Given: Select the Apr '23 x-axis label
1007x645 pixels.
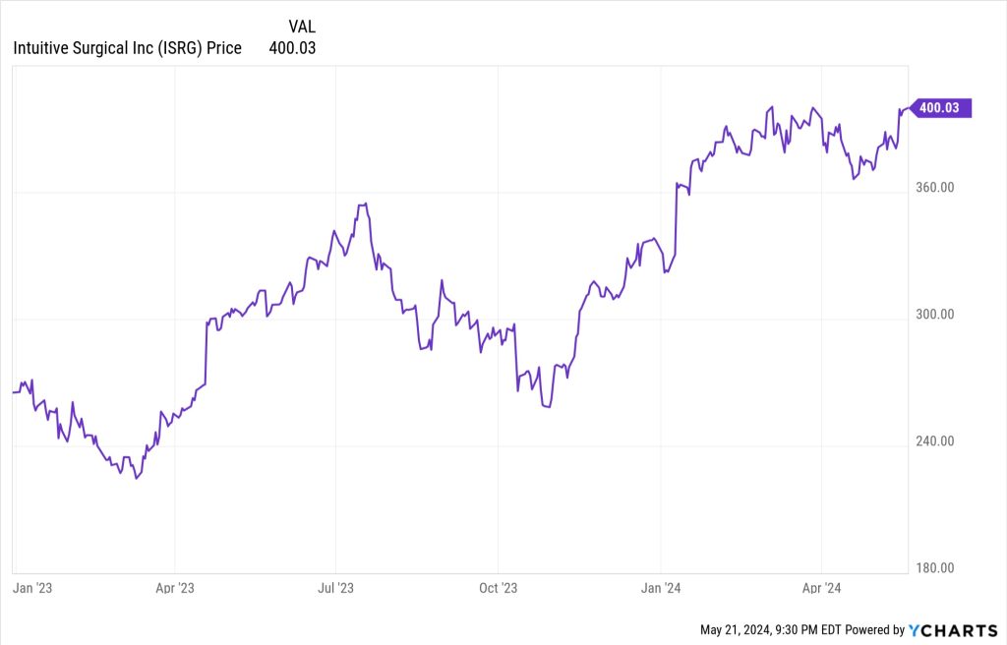Looking at the screenshot, I should pyautogui.click(x=175, y=588).
